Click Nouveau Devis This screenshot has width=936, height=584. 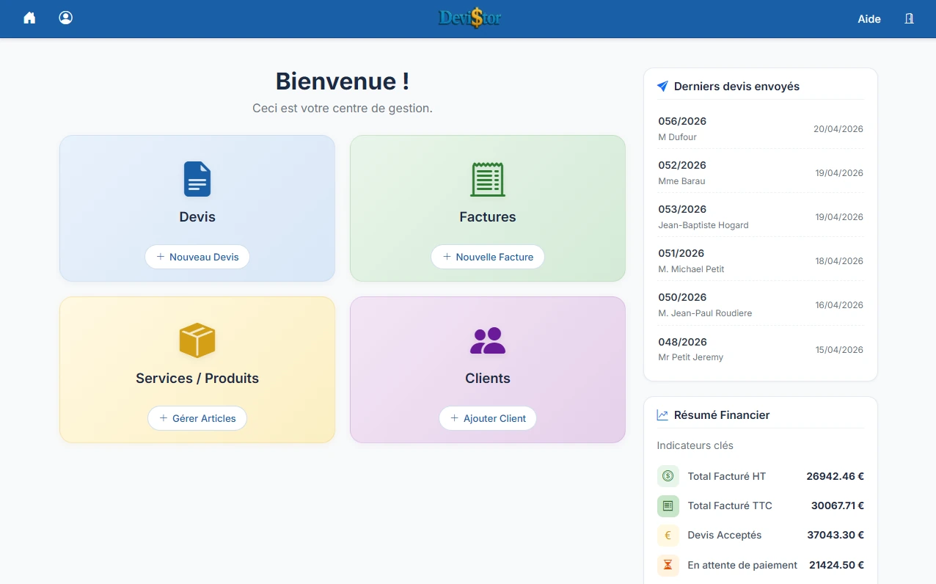click(197, 257)
